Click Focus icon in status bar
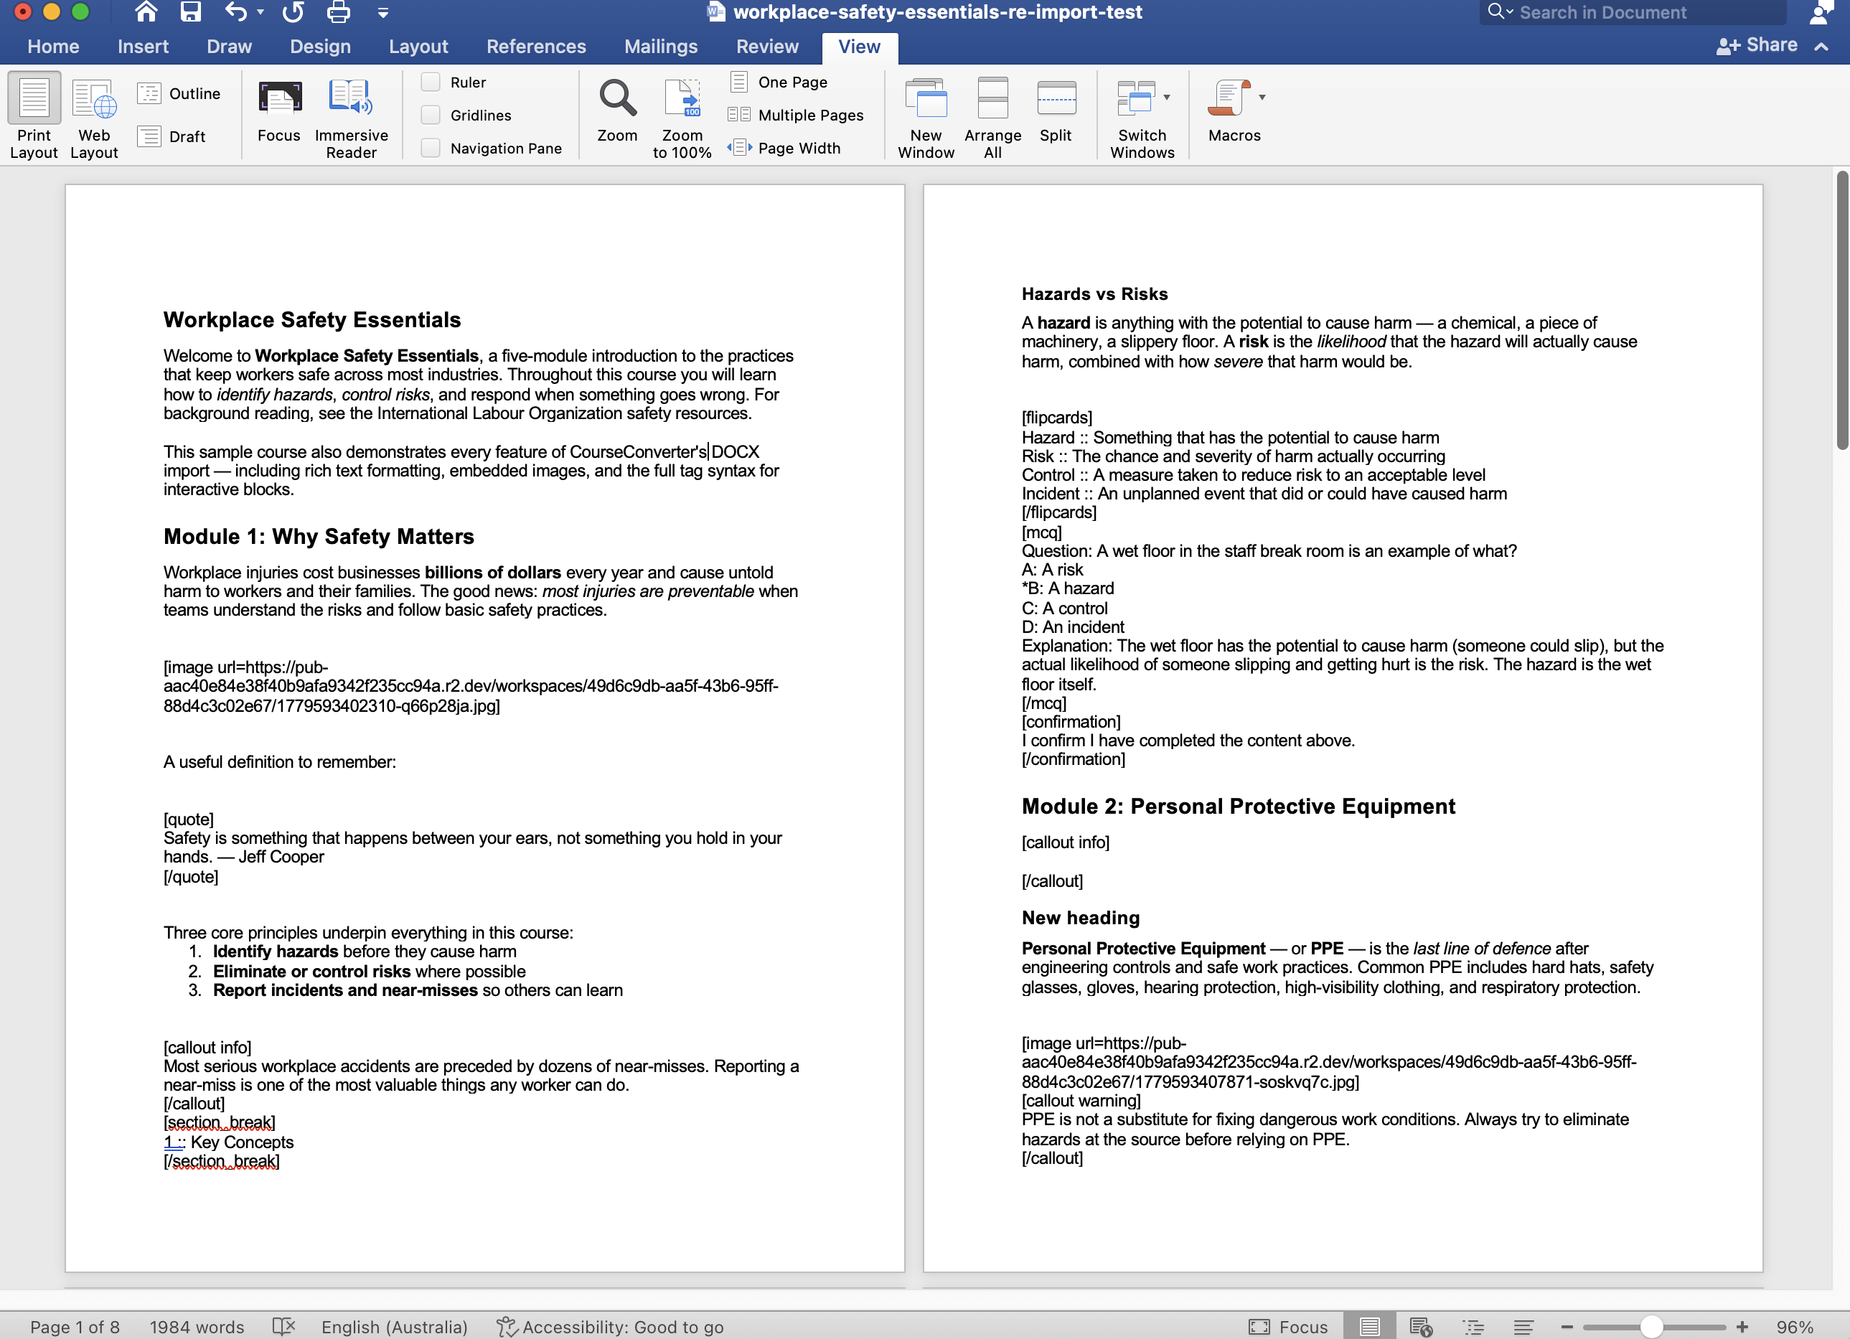 click(1259, 1327)
